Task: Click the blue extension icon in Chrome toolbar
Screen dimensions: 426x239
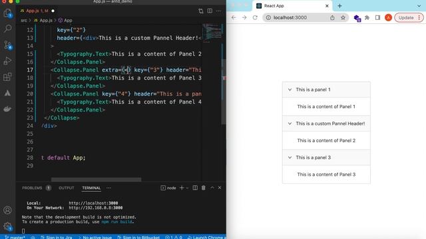Action: pos(357,18)
